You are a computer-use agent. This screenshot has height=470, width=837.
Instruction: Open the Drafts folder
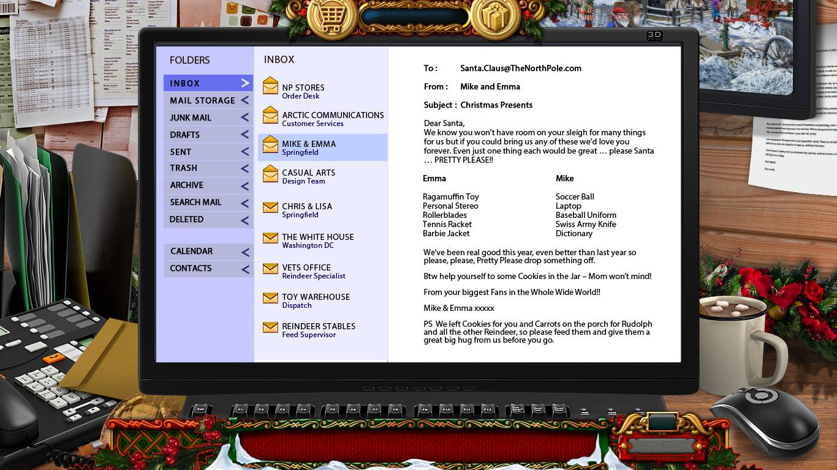(185, 135)
